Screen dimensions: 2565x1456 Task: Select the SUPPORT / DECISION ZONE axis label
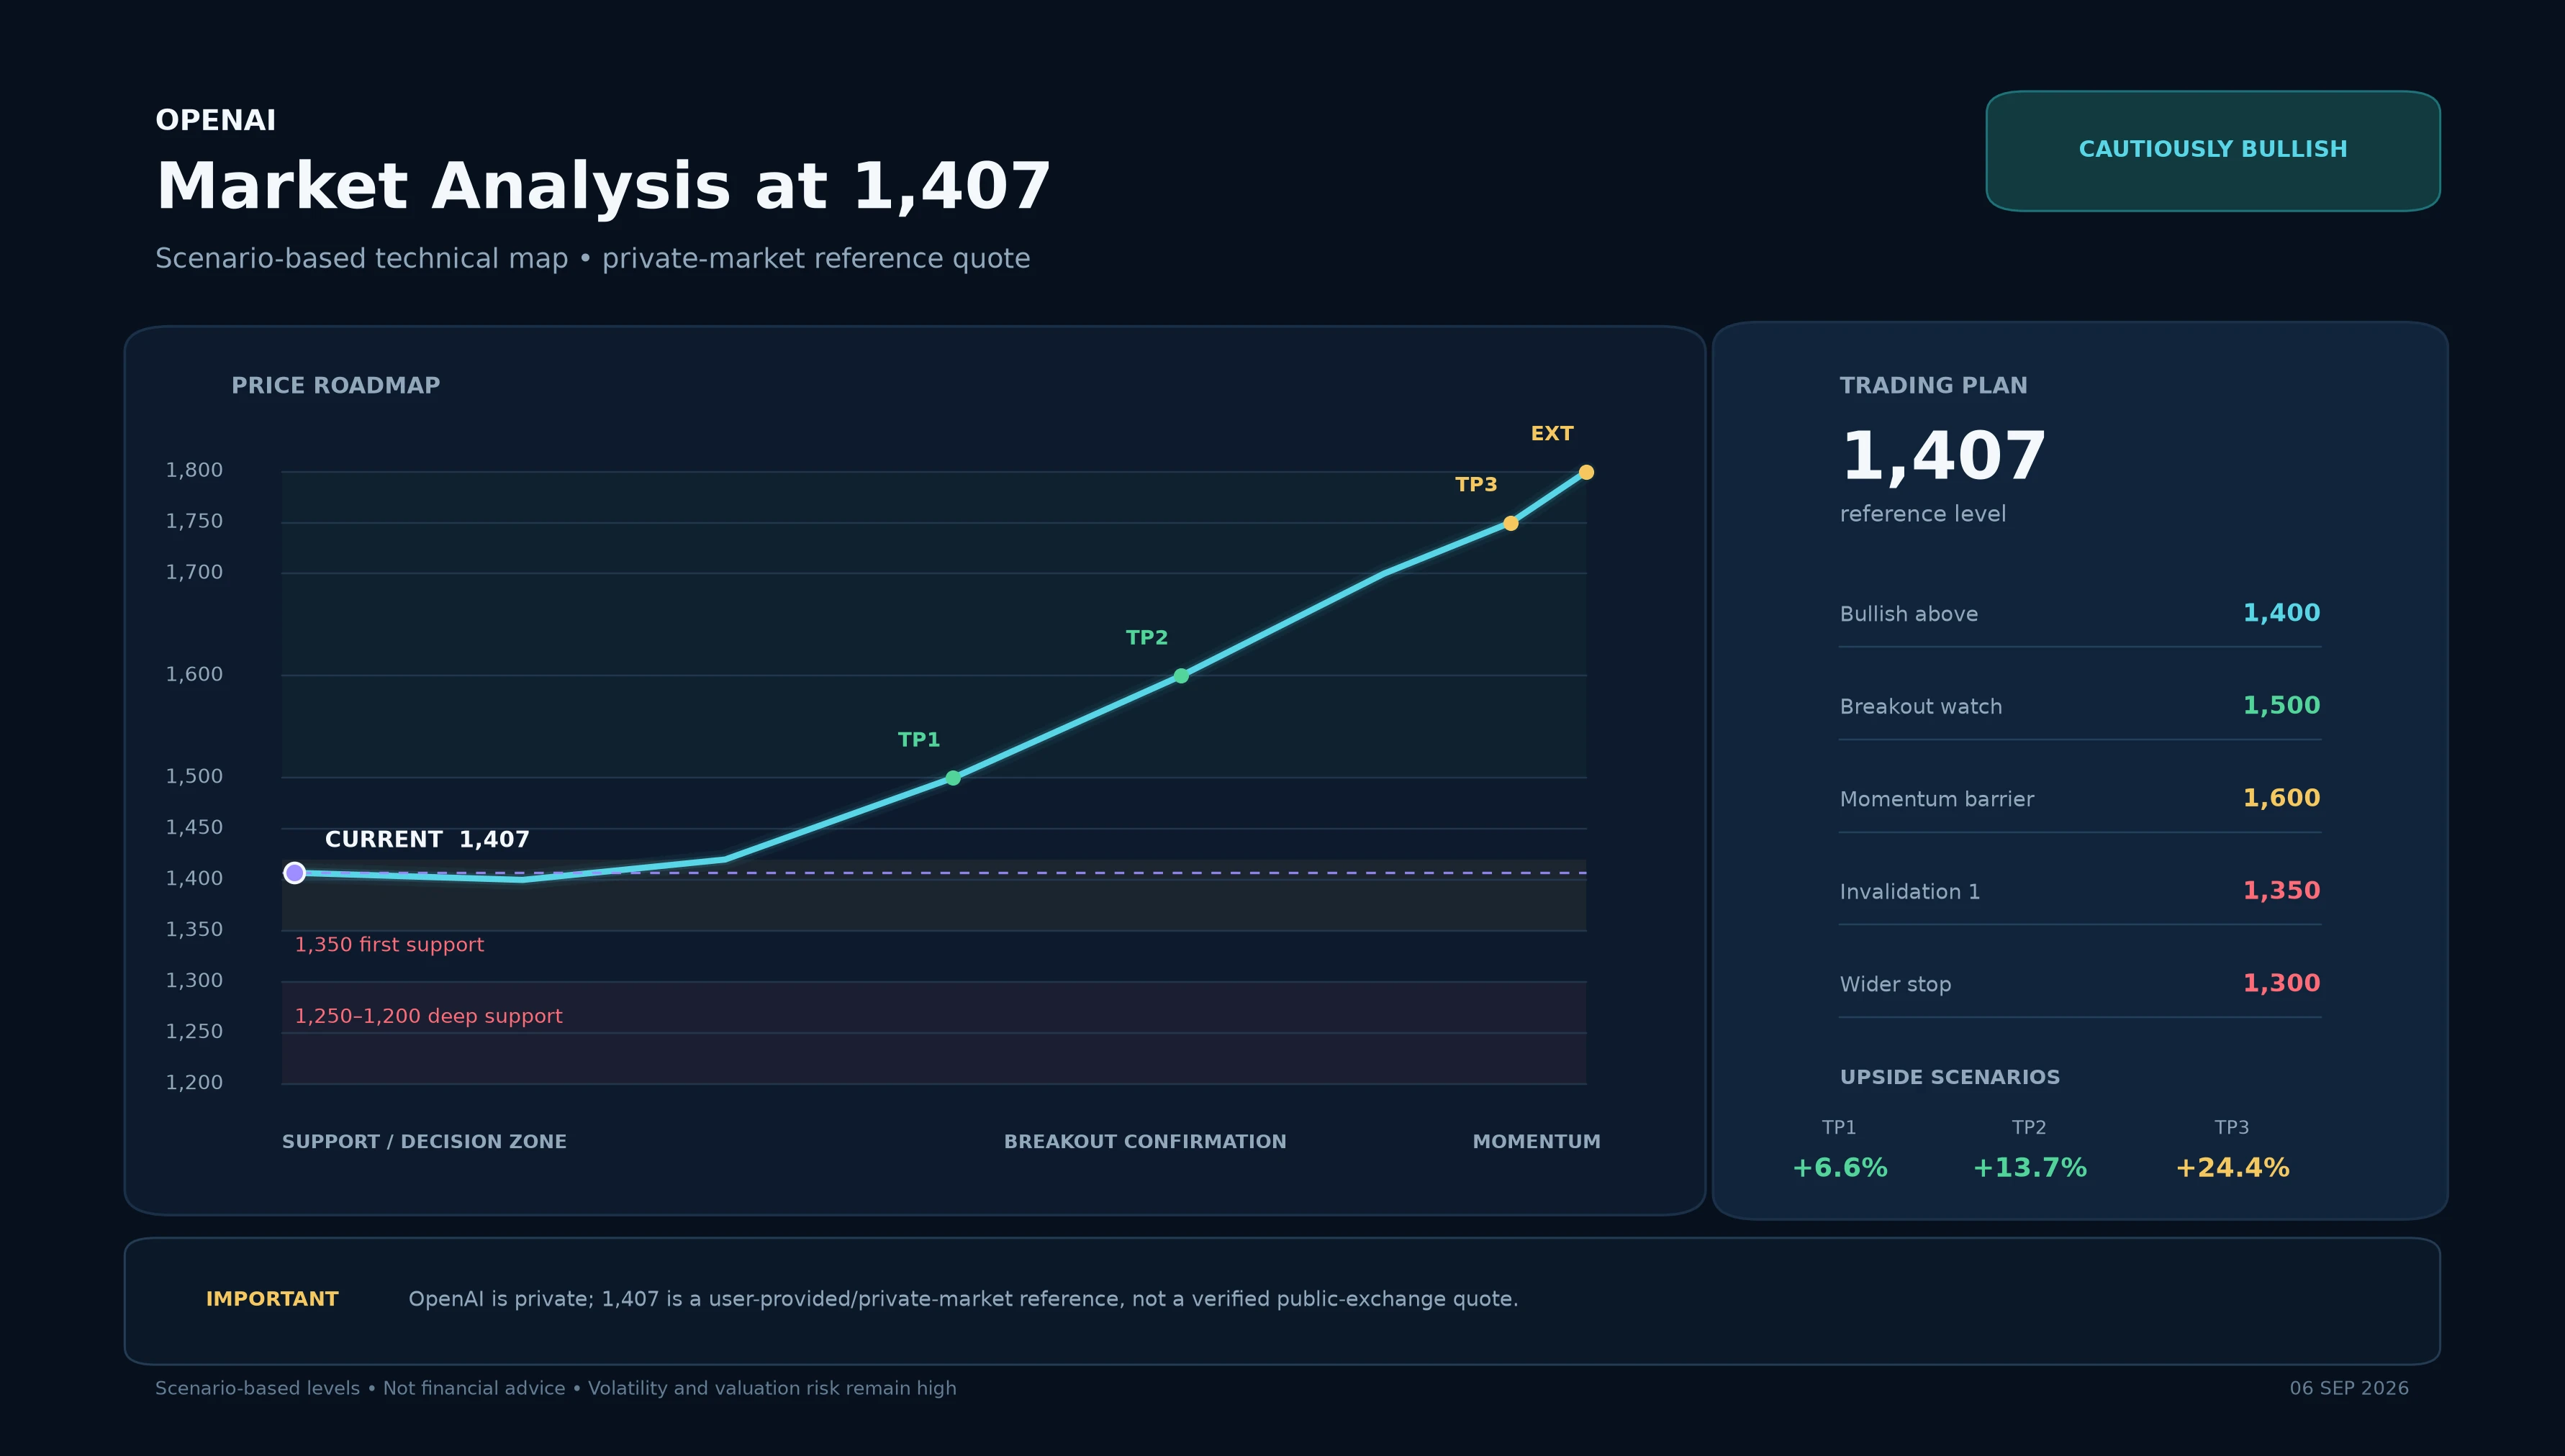pos(424,1142)
